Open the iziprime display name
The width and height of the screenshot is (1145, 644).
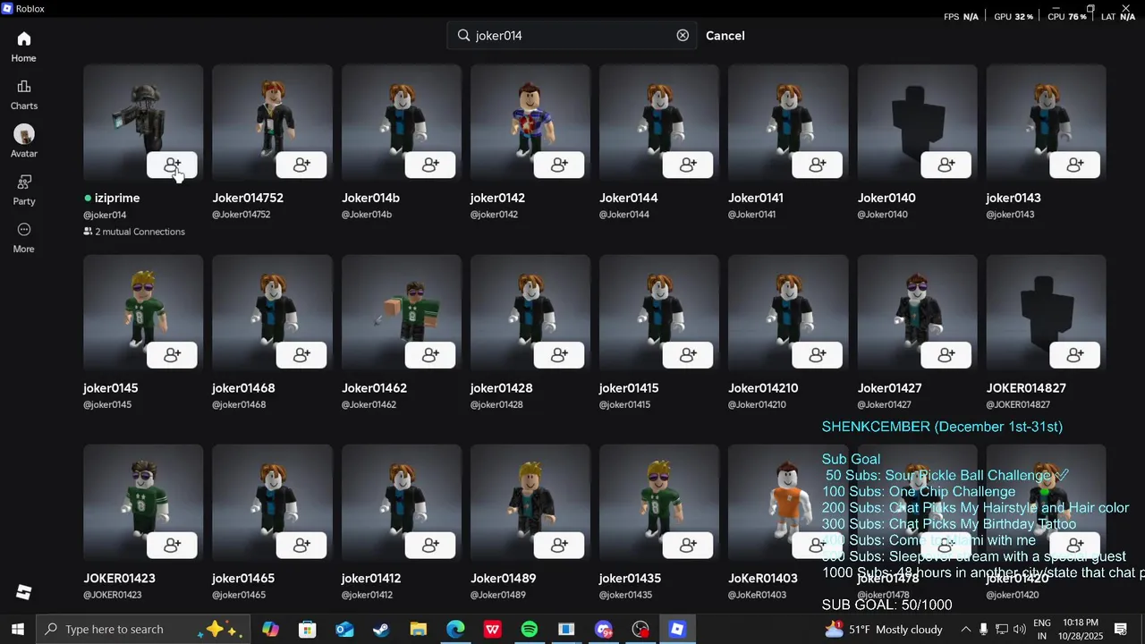pos(117,198)
